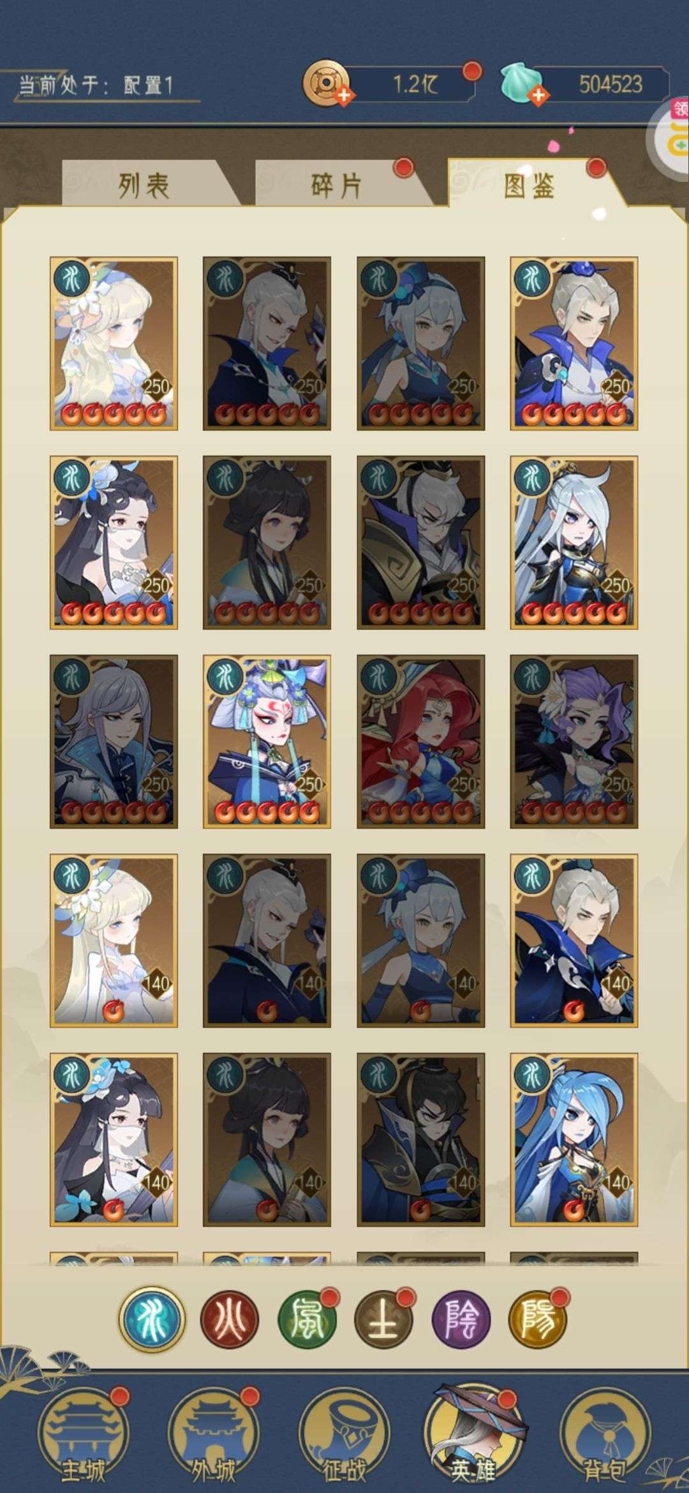Open the red-haired level 250 hero card
The height and width of the screenshot is (1493, 689).
[420, 741]
